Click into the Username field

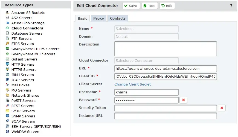146,92
